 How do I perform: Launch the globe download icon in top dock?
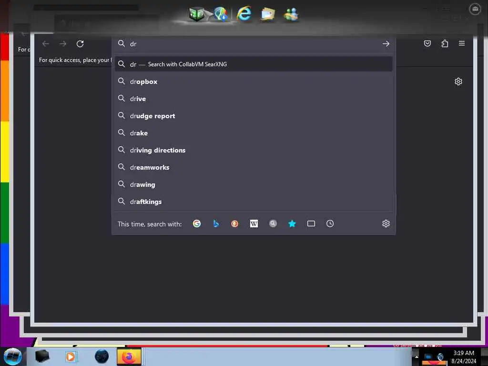[x=221, y=14]
